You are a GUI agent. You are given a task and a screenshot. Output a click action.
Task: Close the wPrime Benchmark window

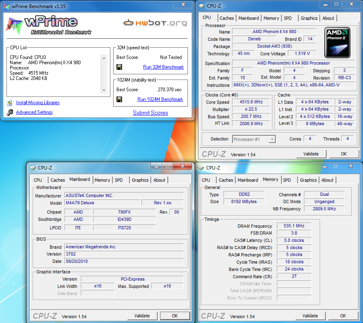click(184, 4)
